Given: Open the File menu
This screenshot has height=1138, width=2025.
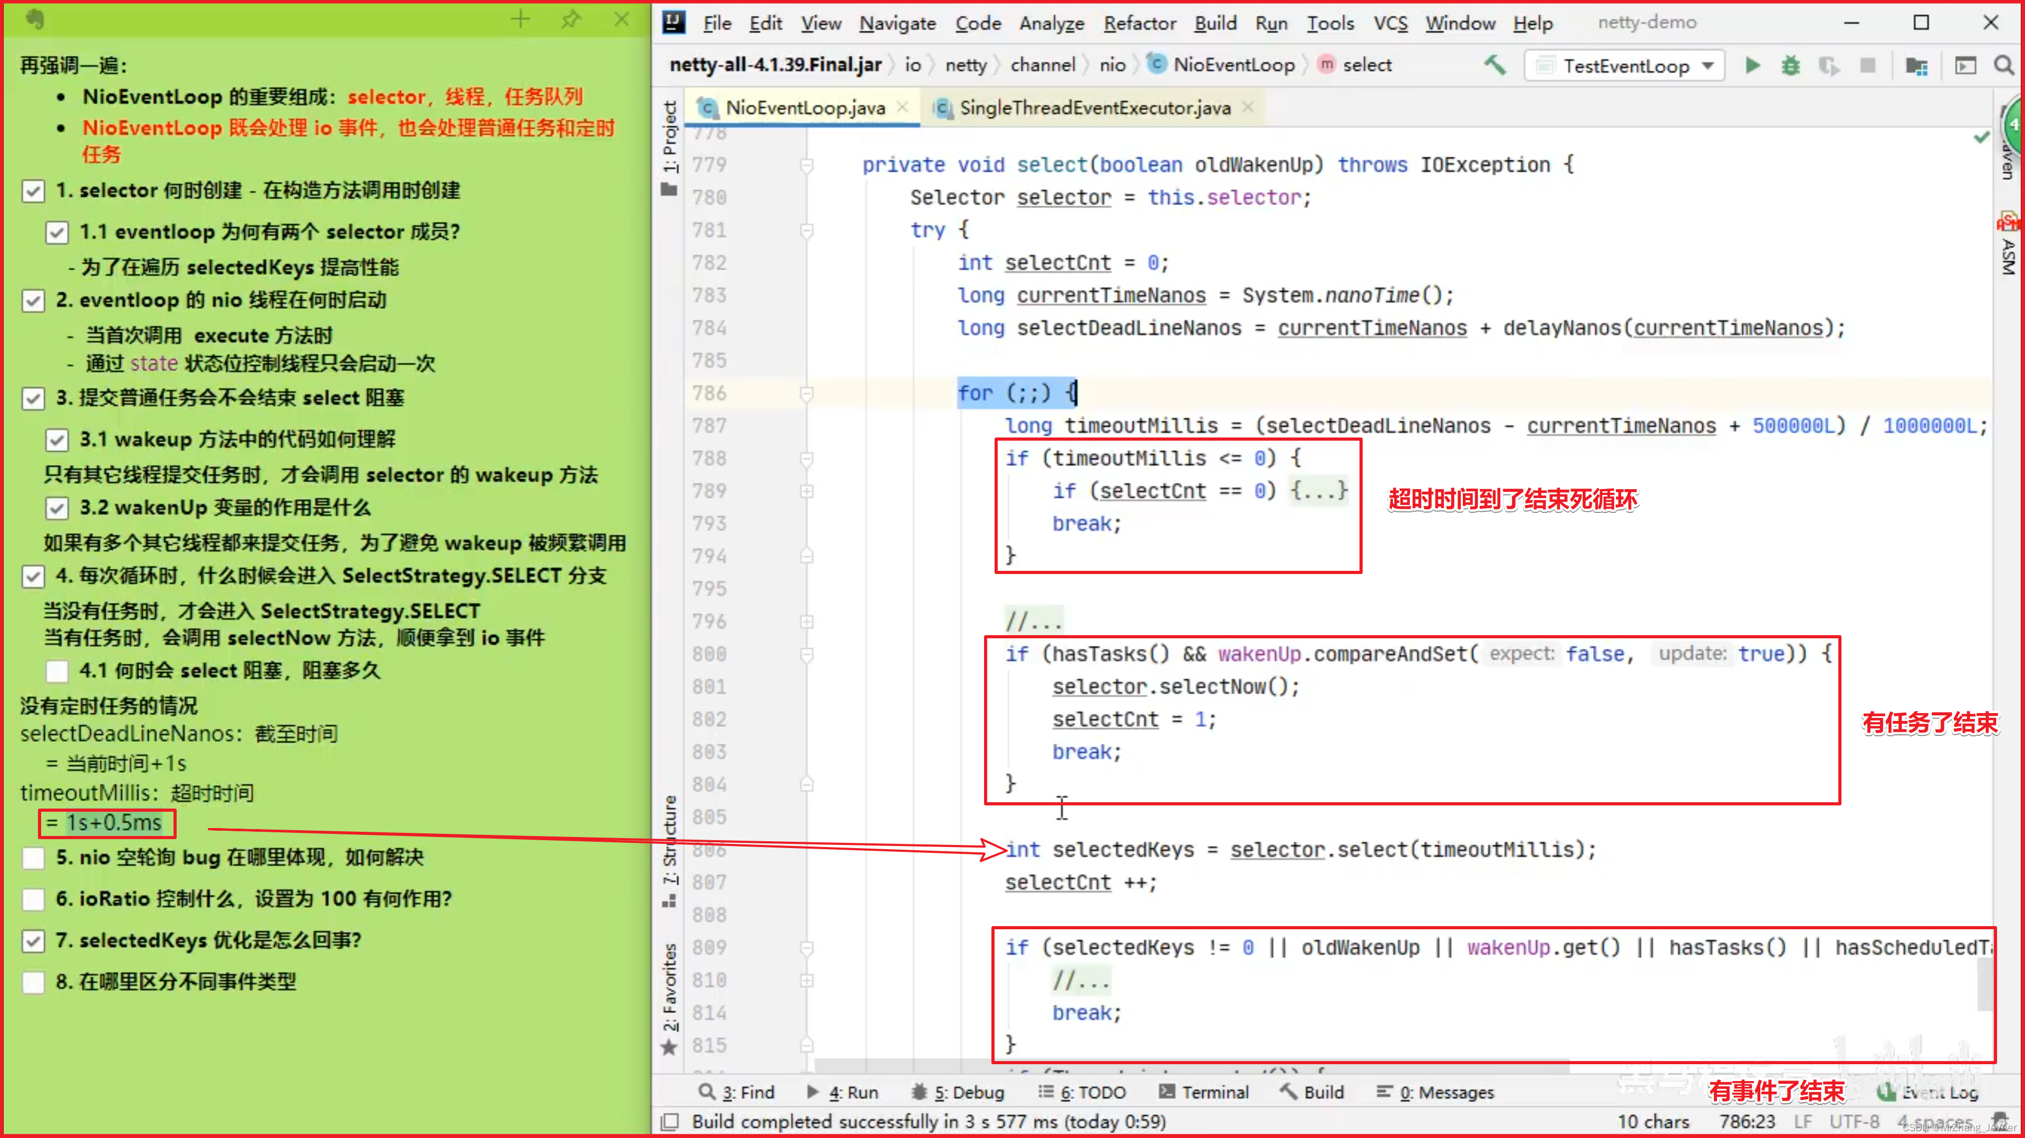Looking at the screenshot, I should (716, 23).
